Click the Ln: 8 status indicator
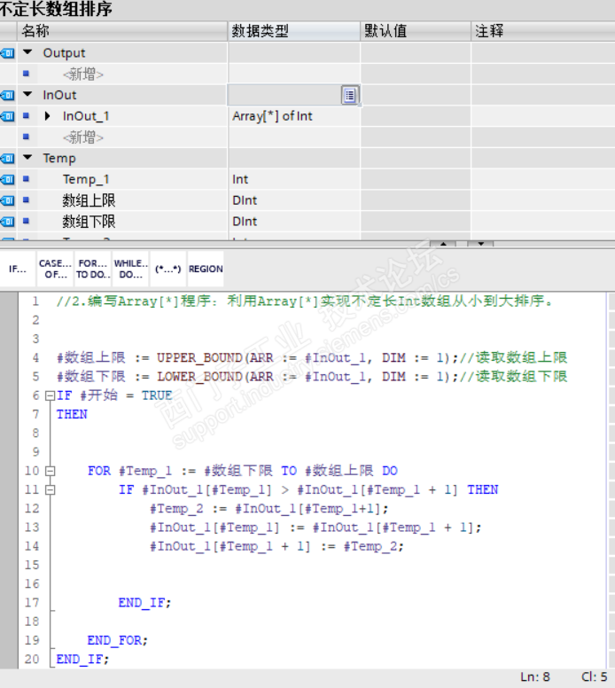 535,677
